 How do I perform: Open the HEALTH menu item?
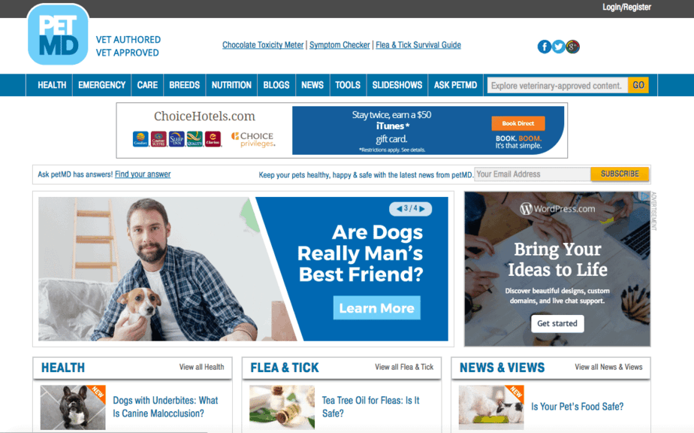click(52, 85)
